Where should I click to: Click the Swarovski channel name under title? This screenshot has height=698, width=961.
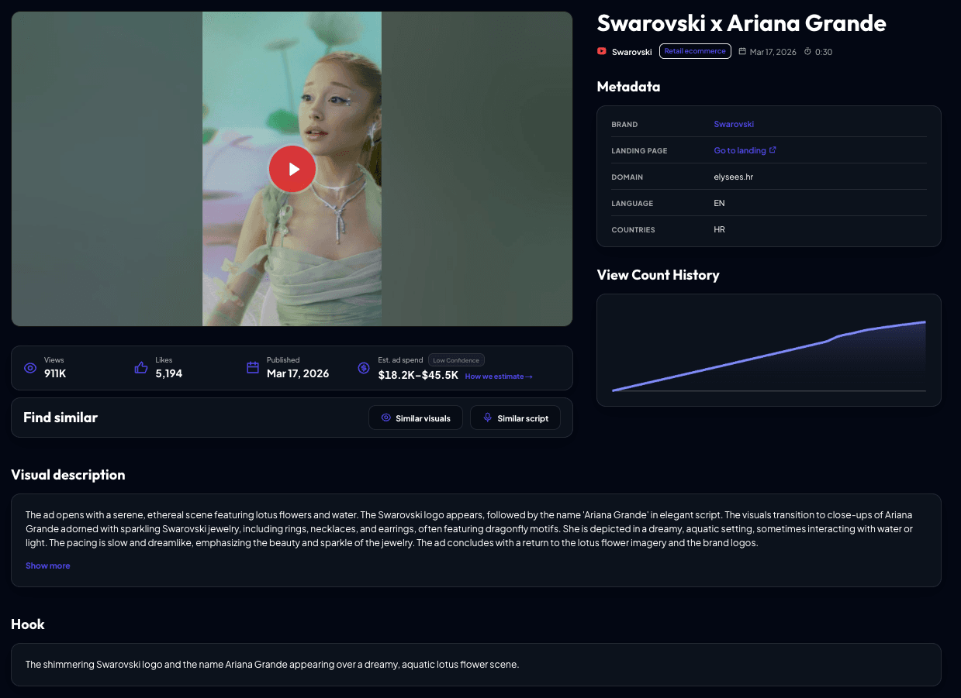point(632,52)
